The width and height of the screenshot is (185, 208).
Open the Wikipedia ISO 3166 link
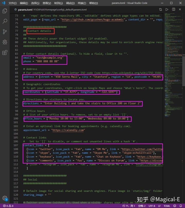tap(132, 73)
